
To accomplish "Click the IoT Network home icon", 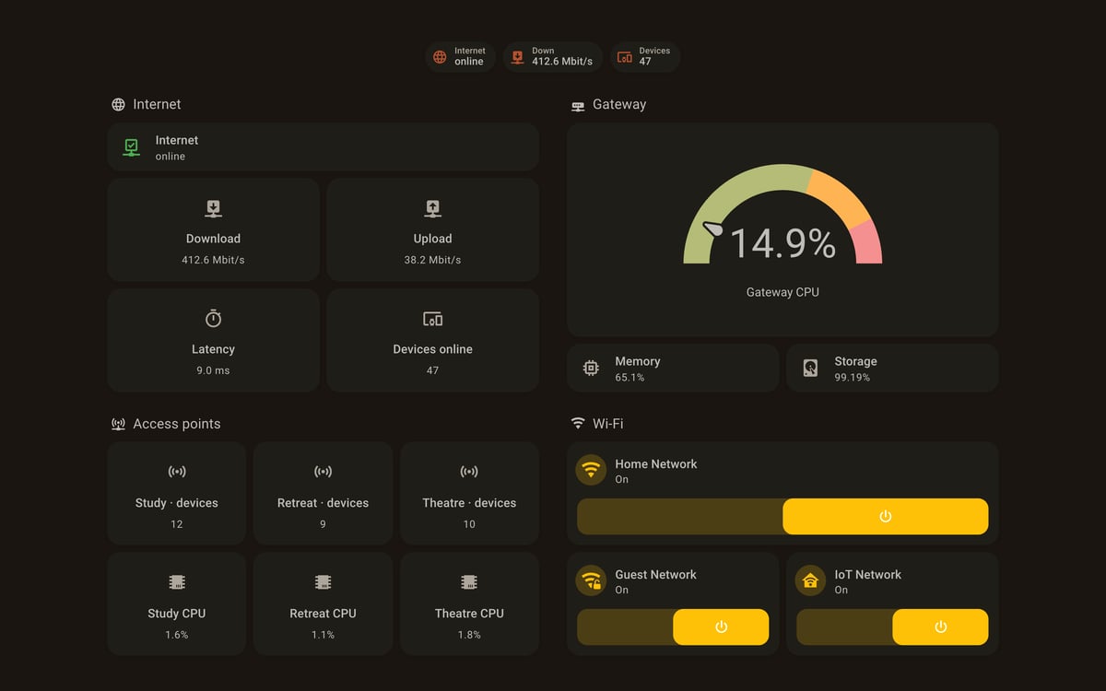I will click(810, 580).
